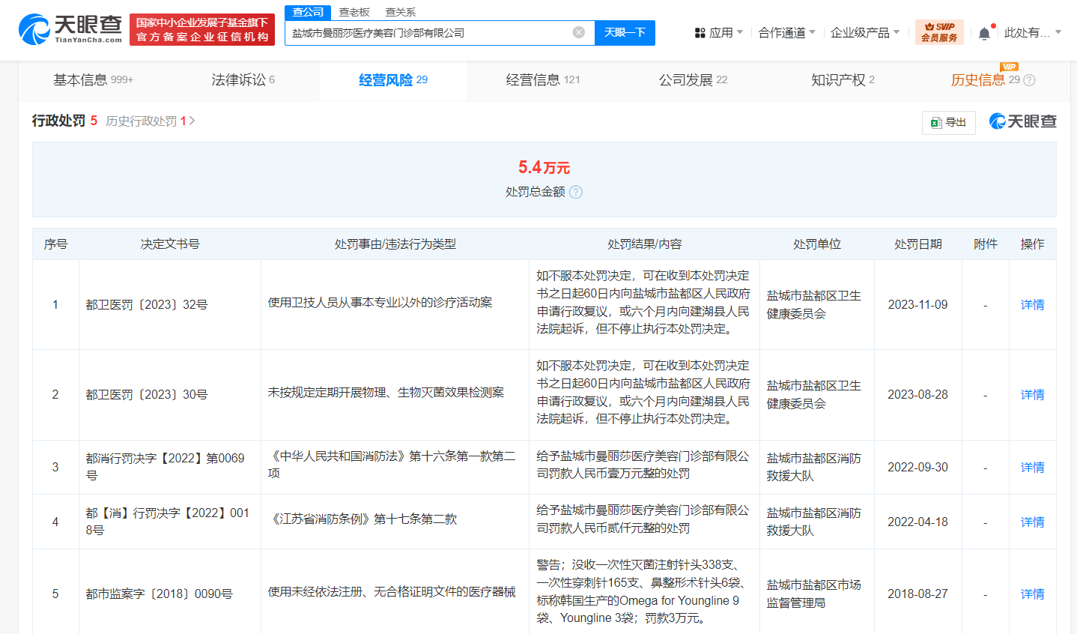Open the 经营信息 tab
The width and height of the screenshot is (1077, 634).
pos(543,80)
